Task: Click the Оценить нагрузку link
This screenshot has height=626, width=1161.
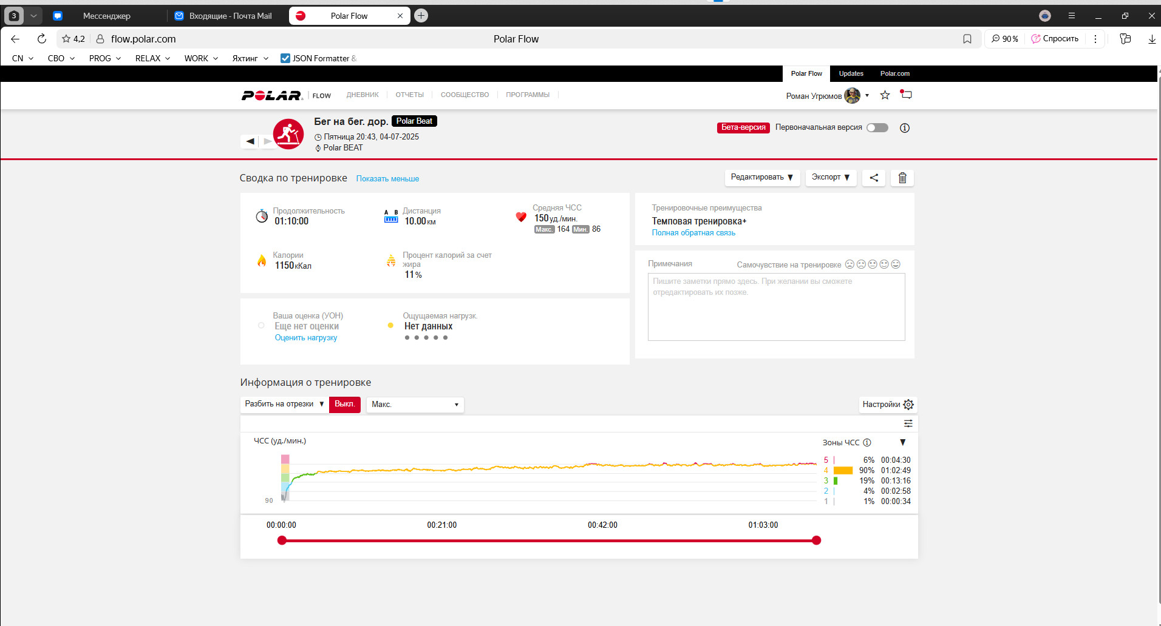Action: click(306, 338)
